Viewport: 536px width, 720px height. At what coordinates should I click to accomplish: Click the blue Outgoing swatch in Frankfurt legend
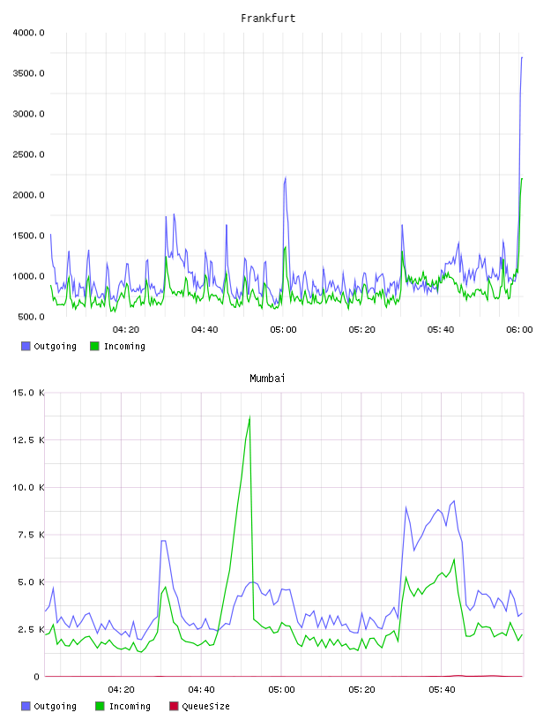pyautogui.click(x=26, y=346)
